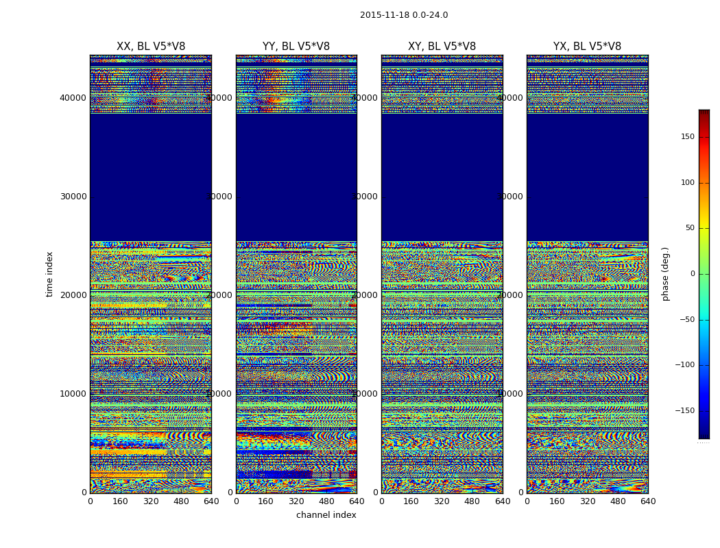Click the 480 channel tick under XX plot
Viewport: 720px width, 548px height.
point(181,501)
